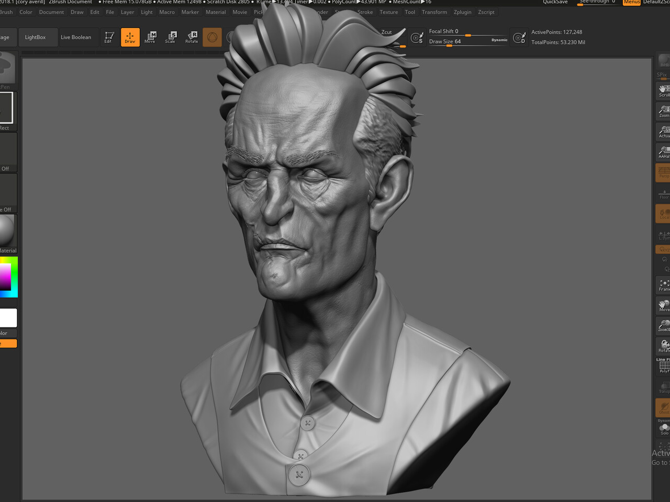670x502 pixels.
Task: Click the S focal shift icon
Action: pos(417,38)
